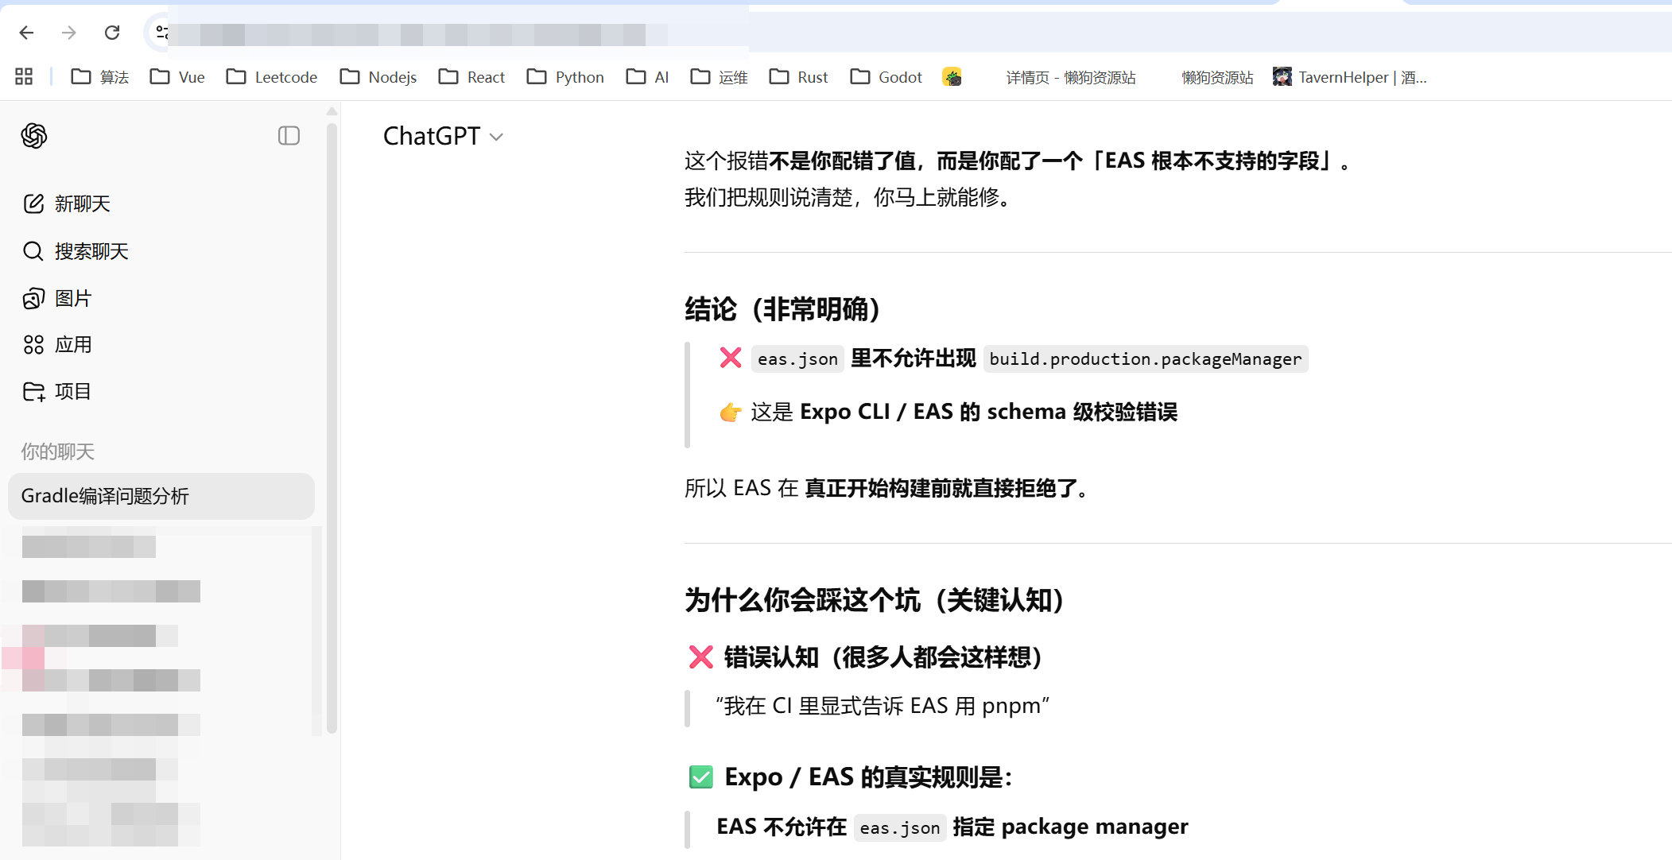The image size is (1672, 860).
Task: Reload the current page
Action: coord(112,33)
